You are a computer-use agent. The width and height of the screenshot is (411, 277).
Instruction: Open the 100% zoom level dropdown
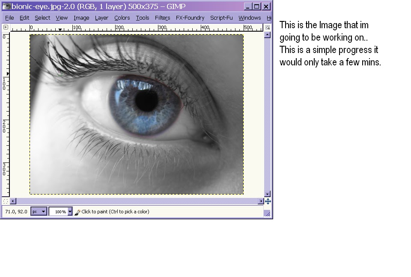pyautogui.click(x=60, y=211)
